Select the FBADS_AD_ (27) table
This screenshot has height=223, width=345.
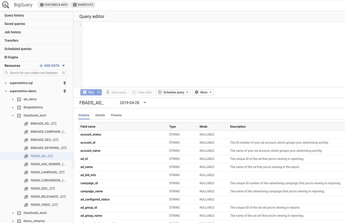(42, 156)
